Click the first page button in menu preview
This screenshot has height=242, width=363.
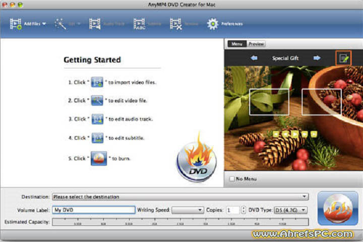[x=276, y=134]
